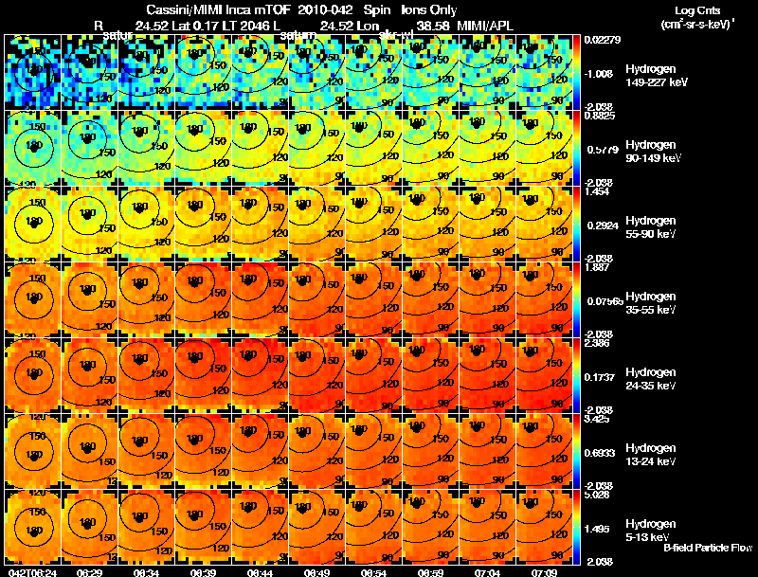Click the 5.028 color scale value
The height and width of the screenshot is (577, 758).
tap(597, 495)
